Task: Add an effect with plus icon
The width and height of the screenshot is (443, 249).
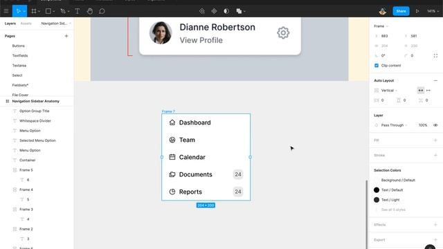Action: coord(435,225)
